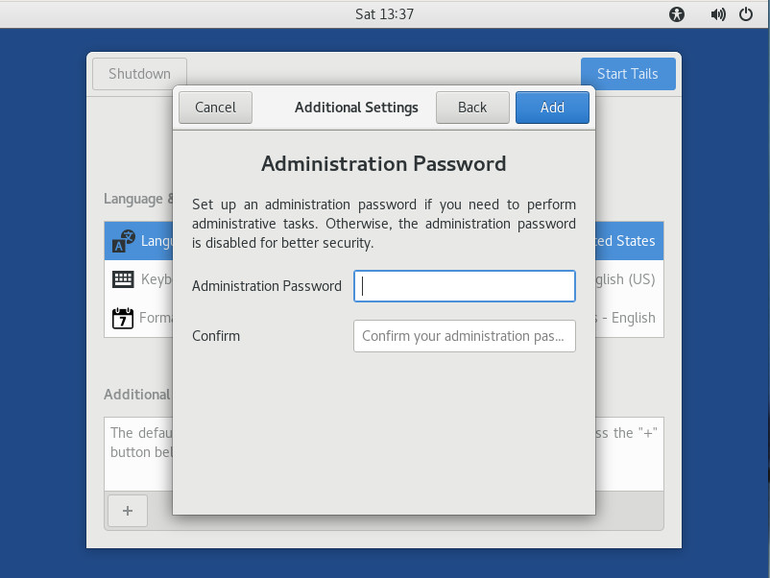Click Add to apply administration password
The height and width of the screenshot is (578, 770).
(552, 108)
